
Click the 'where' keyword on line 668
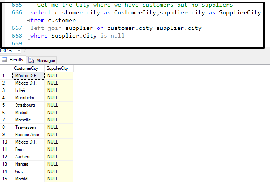(x=39, y=36)
